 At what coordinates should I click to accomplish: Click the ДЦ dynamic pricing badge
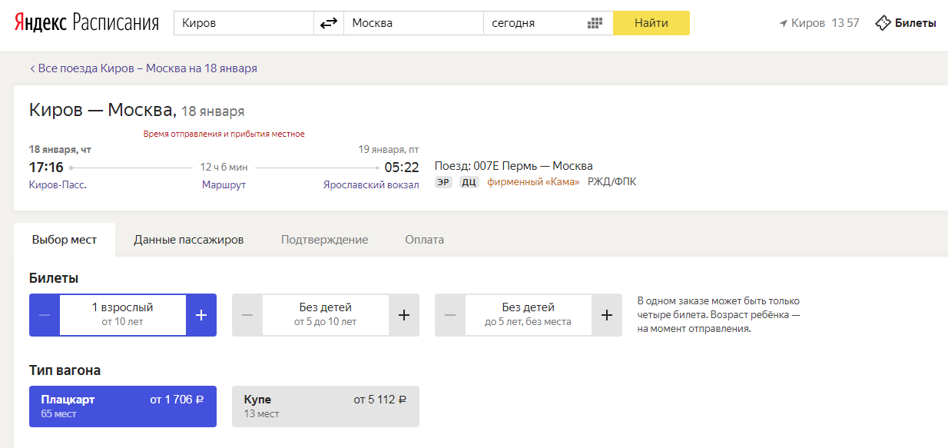(469, 182)
